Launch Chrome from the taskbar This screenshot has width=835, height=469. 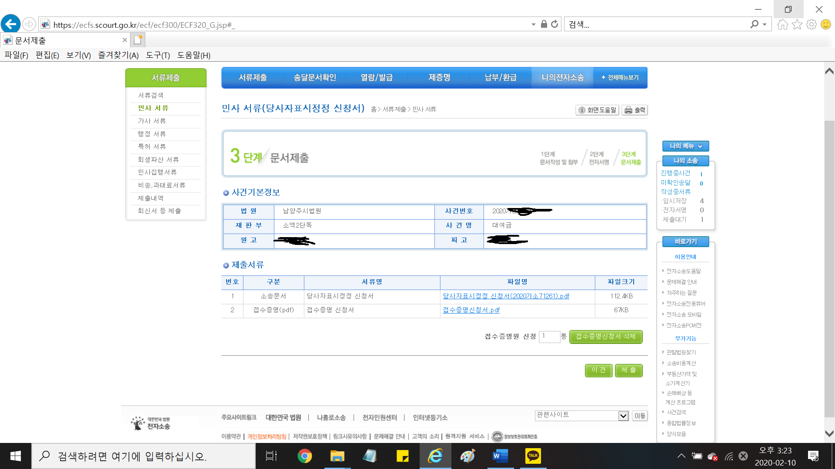pyautogui.click(x=304, y=456)
